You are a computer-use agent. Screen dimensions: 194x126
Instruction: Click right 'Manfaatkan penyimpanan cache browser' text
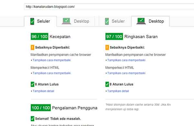point(135,54)
